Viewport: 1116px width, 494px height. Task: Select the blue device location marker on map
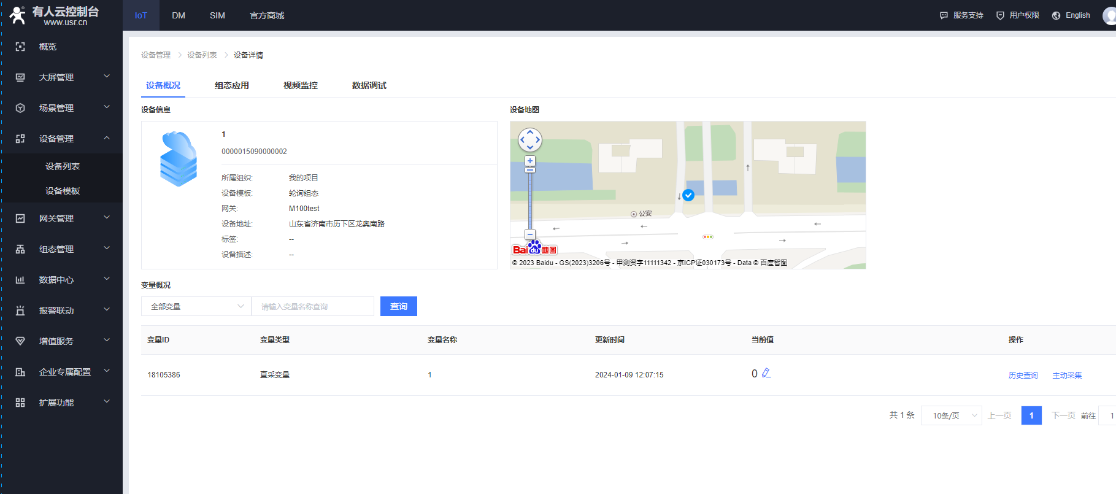tap(688, 195)
